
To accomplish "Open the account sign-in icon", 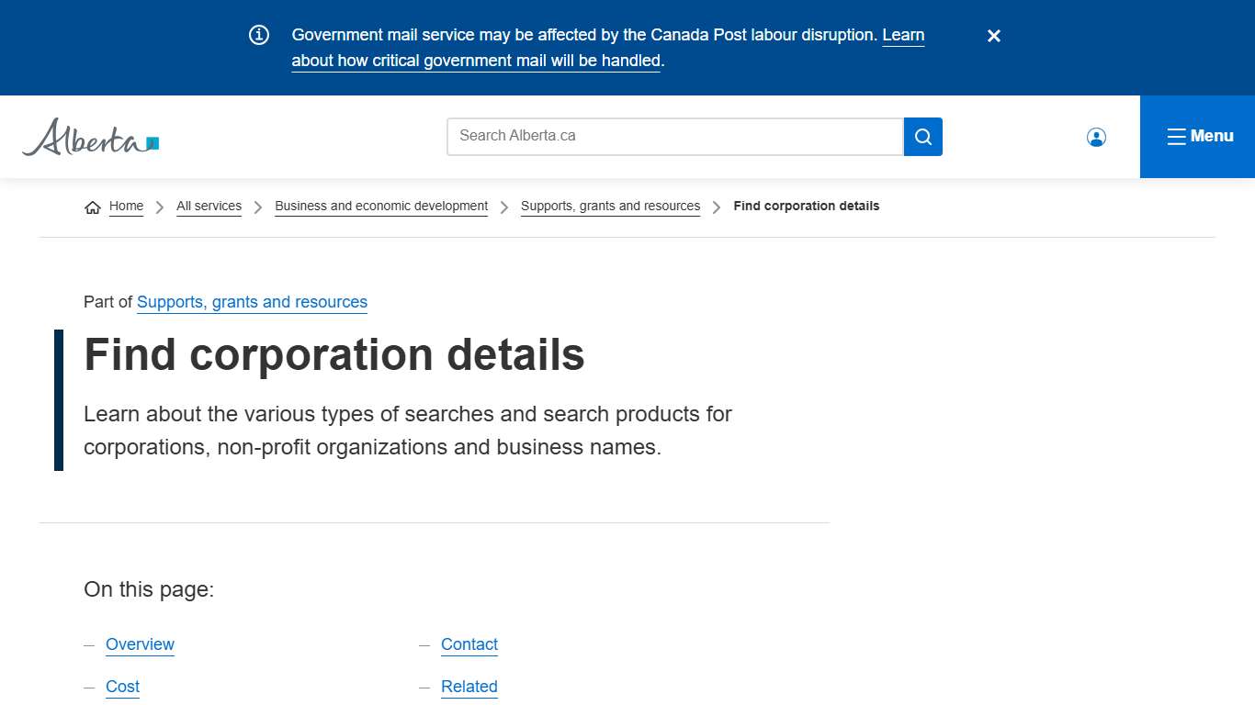I will click(x=1096, y=136).
